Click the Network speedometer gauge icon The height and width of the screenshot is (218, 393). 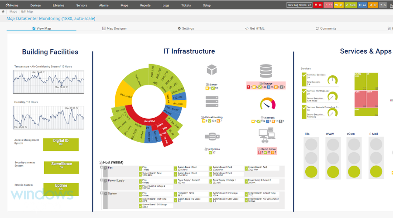267,105
